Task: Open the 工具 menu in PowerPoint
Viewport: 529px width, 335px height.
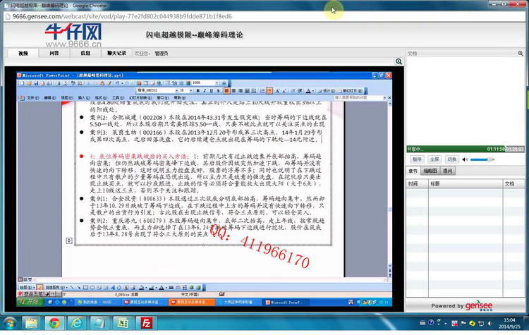Action: [118, 98]
